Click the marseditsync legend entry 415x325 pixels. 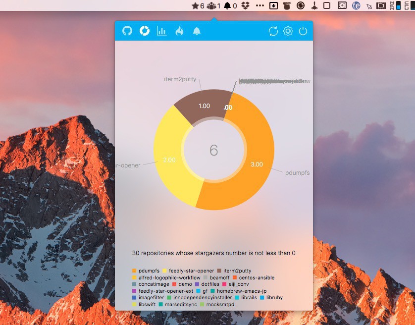178,304
